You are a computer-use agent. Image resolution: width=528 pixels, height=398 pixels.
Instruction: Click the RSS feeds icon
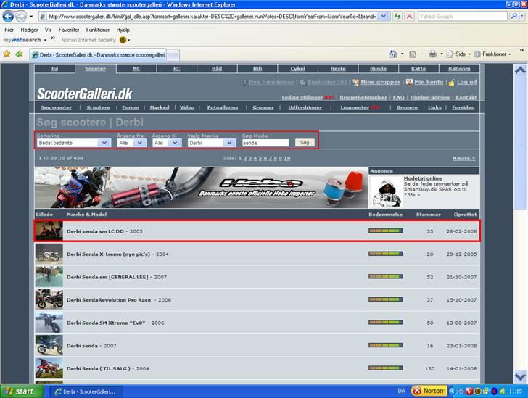coord(413,54)
